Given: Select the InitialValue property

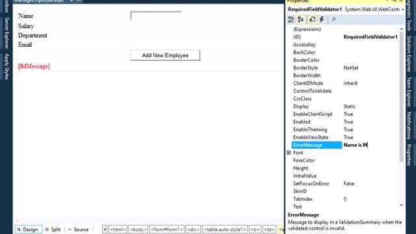Looking at the screenshot, I should click(305, 175).
